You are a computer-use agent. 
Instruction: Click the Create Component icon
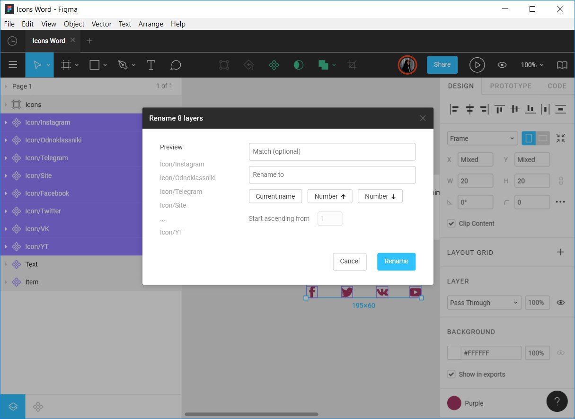click(x=274, y=65)
